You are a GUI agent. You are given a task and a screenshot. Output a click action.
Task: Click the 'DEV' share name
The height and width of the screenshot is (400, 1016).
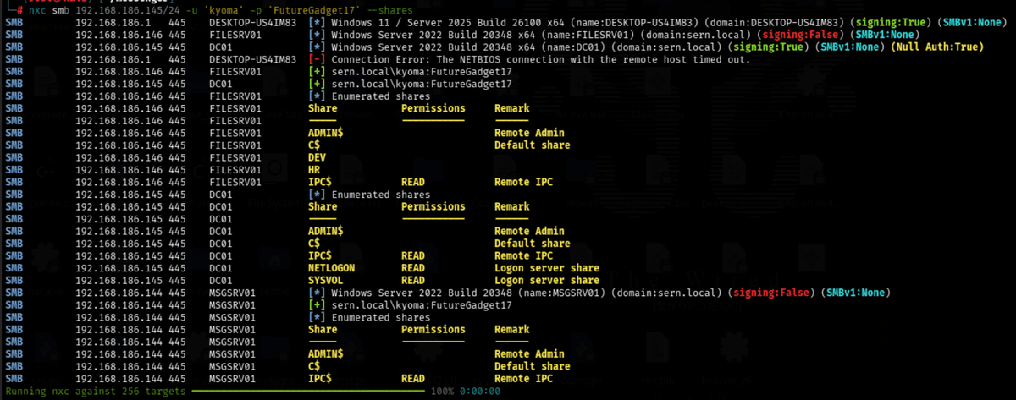317,157
